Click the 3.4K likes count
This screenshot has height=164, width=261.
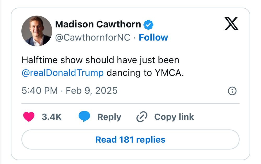52,117
